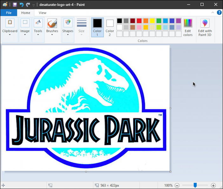The width and height of the screenshot is (223, 189).
Task: Pick the blue-gray color swatch
Action: (172, 27)
